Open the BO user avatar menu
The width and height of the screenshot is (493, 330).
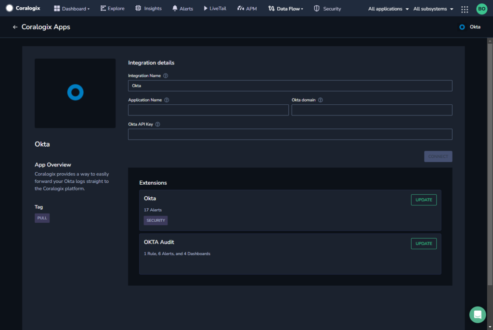pos(481,9)
